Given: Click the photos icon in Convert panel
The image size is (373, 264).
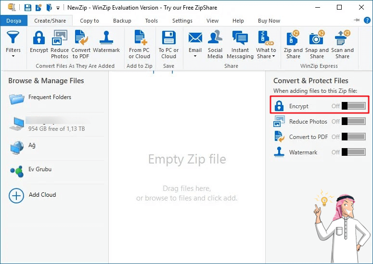Looking at the screenshot, I should pos(279,121).
